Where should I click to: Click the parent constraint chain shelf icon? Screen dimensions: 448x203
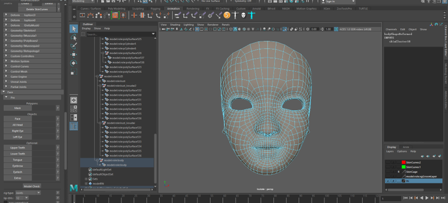click(x=178, y=15)
